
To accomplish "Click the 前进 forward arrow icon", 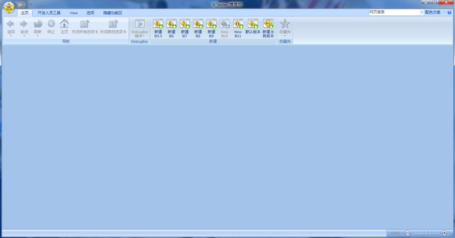I will pyautogui.click(x=24, y=24).
